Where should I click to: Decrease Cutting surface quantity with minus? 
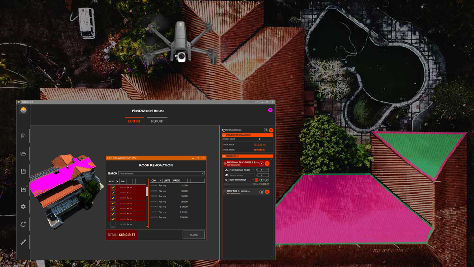point(267,175)
